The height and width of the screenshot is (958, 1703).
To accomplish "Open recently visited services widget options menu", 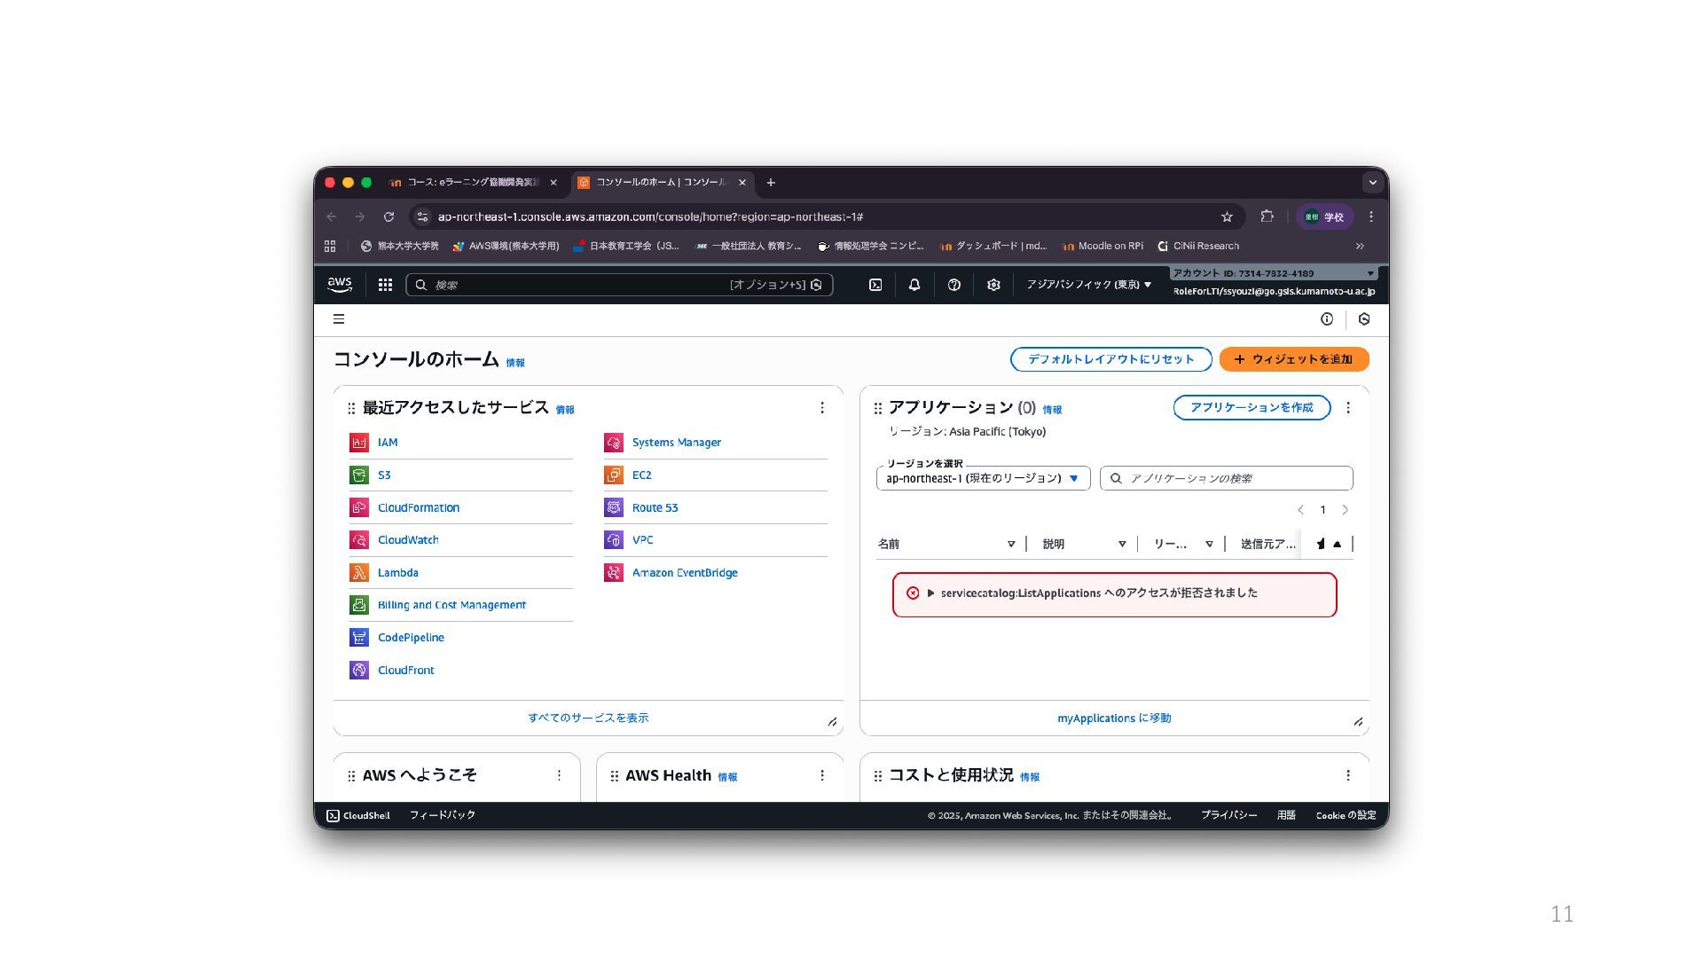I will (822, 408).
